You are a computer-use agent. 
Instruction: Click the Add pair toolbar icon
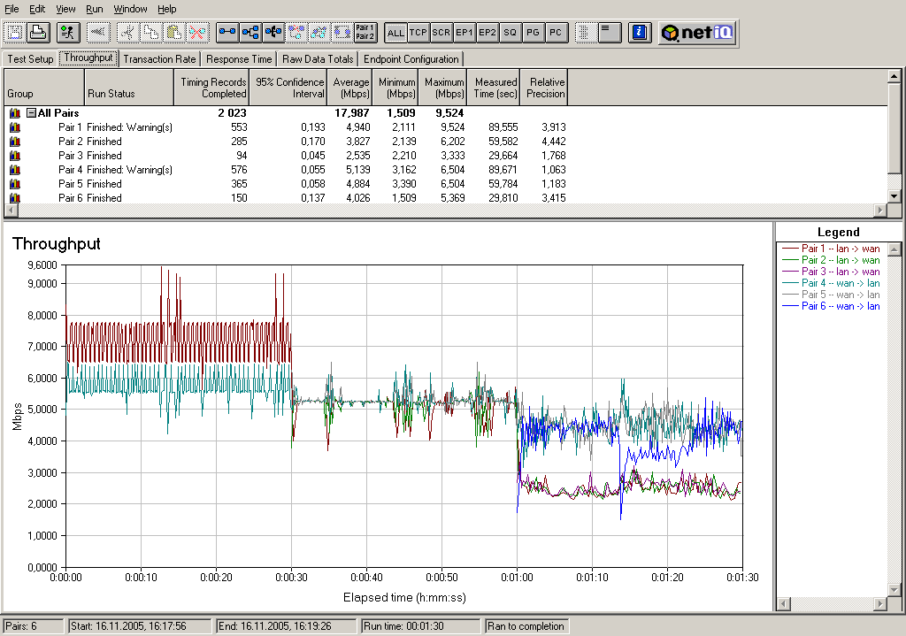pyautogui.click(x=228, y=33)
